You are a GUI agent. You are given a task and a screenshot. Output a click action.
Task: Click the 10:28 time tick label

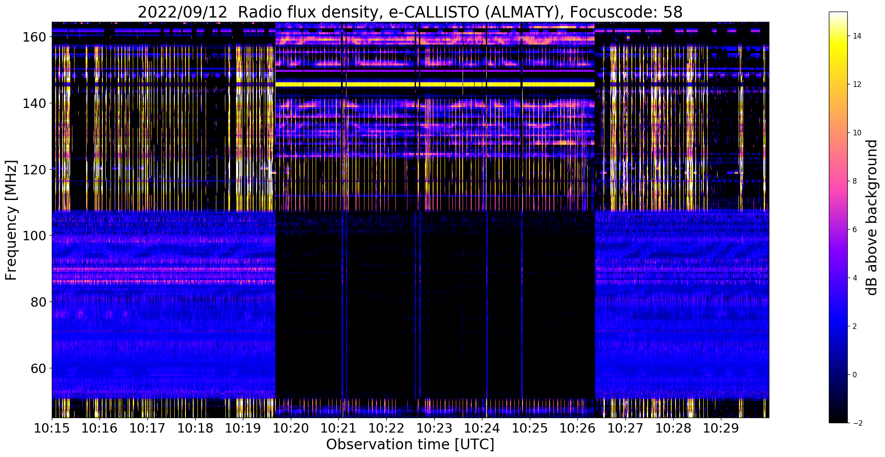click(673, 427)
